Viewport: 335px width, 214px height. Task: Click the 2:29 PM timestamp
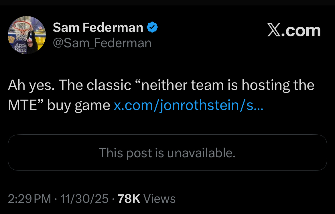tap(29, 199)
